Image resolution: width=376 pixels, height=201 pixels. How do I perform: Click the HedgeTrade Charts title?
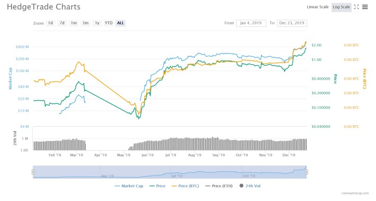(x=43, y=7)
